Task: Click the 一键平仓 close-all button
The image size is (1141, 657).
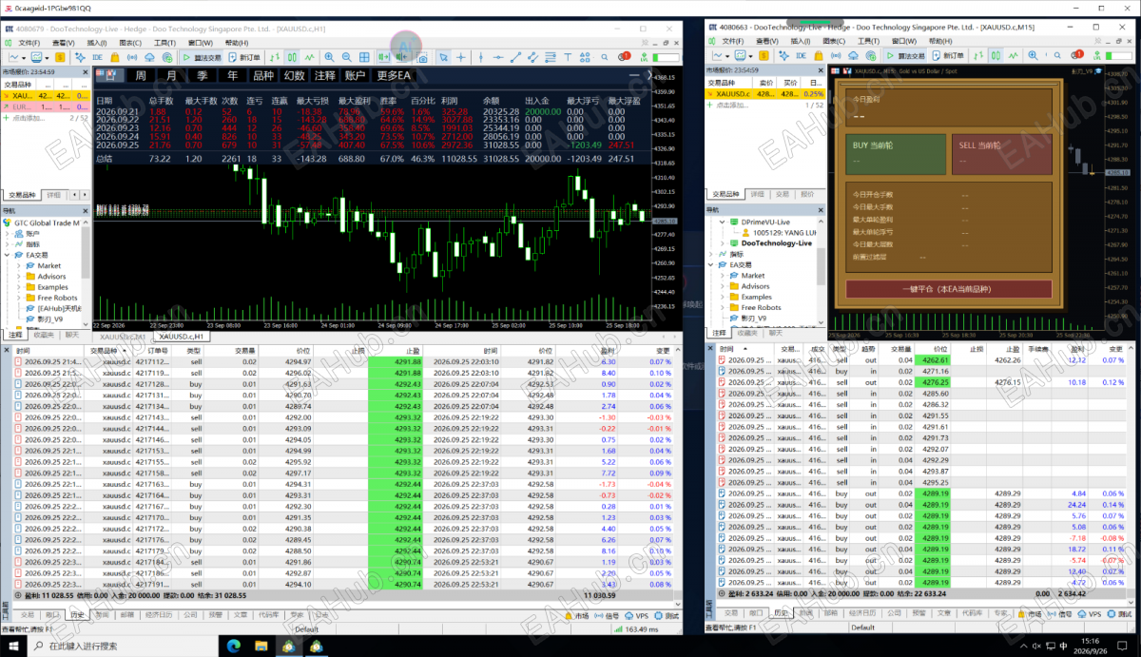Action: (948, 289)
